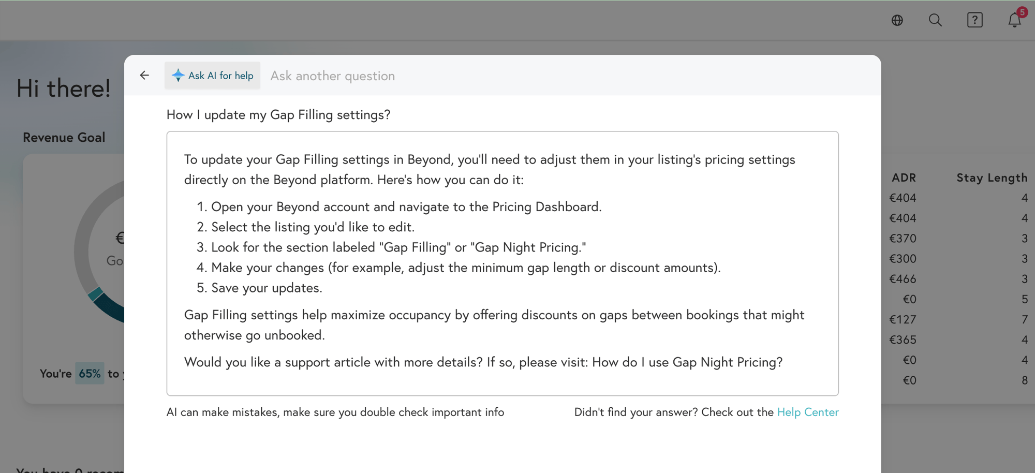Screen dimensions: 1035x473
Task: Open the language globe icon
Action: point(897,20)
